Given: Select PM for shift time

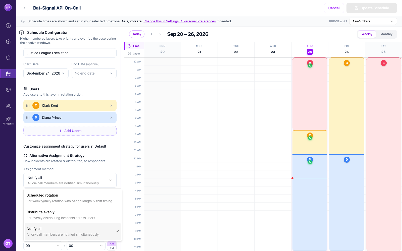Looking at the screenshot, I should (x=112, y=248).
